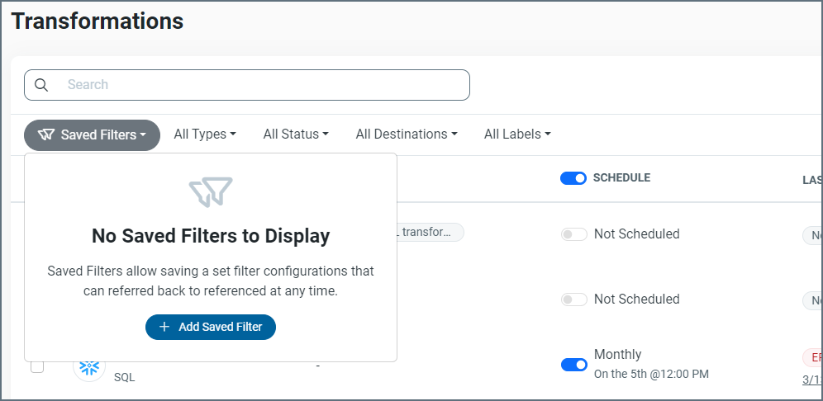Click the large funnel icon in the popup

point(210,192)
